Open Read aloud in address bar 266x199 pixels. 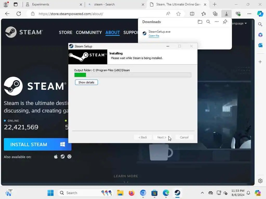point(168,14)
